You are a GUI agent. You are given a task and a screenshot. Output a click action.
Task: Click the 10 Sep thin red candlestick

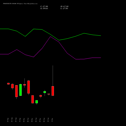[49, 94]
